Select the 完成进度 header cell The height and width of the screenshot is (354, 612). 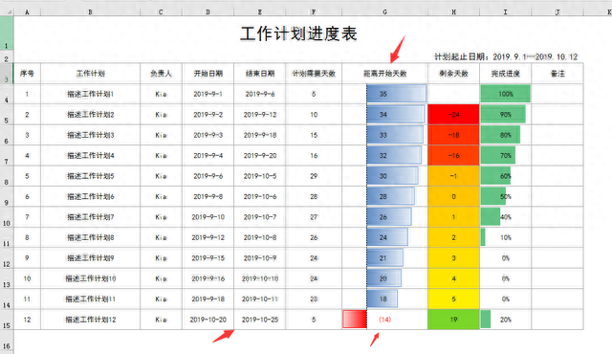[506, 74]
